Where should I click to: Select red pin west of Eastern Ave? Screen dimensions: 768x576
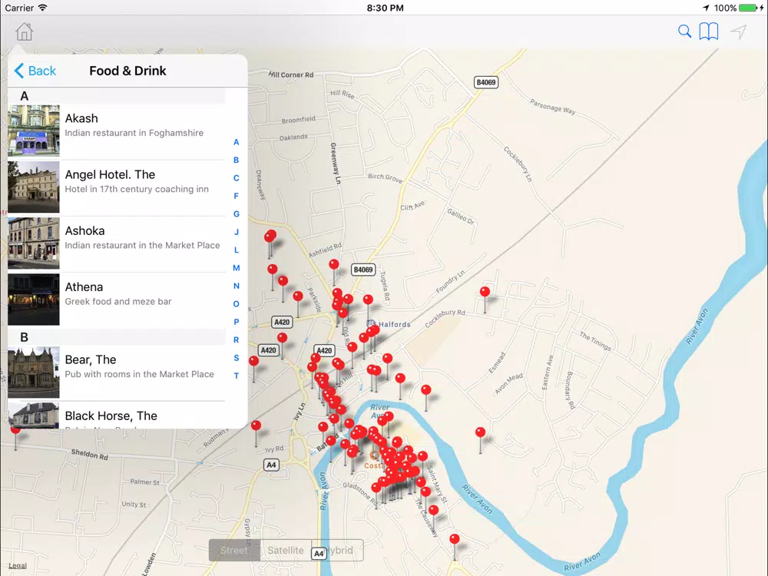click(x=481, y=432)
